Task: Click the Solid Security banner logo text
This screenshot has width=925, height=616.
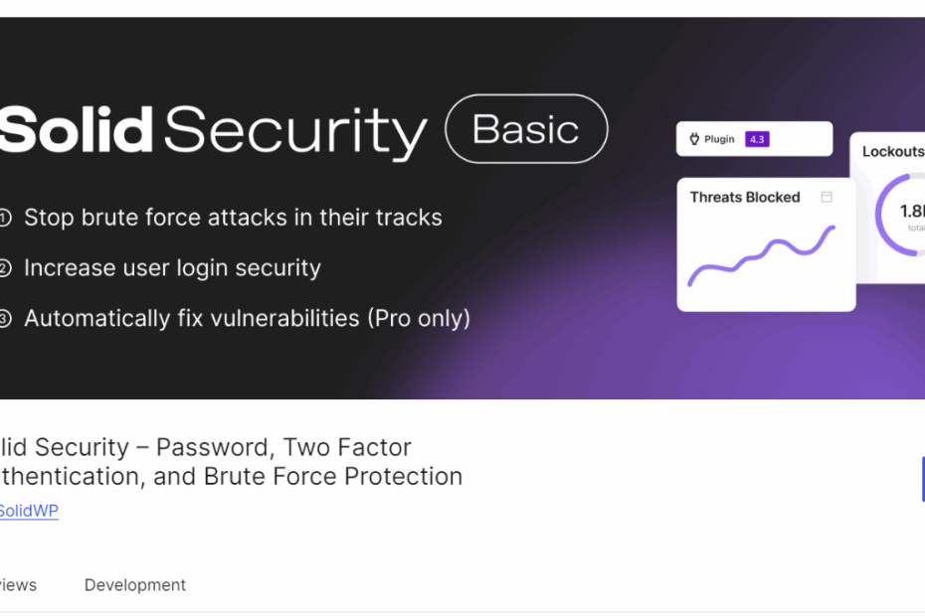Action: 213,130
